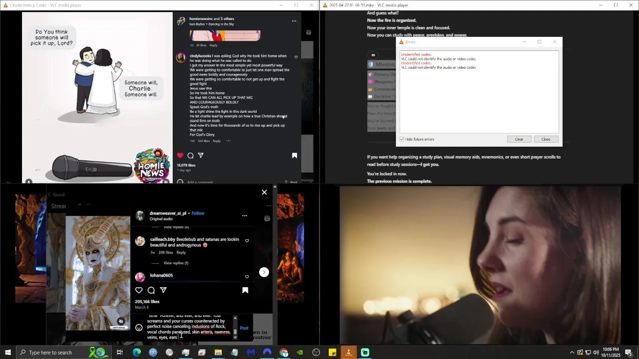Open the teal app icon next to VLC
This screenshot has height=359, width=639.
tap(365, 353)
